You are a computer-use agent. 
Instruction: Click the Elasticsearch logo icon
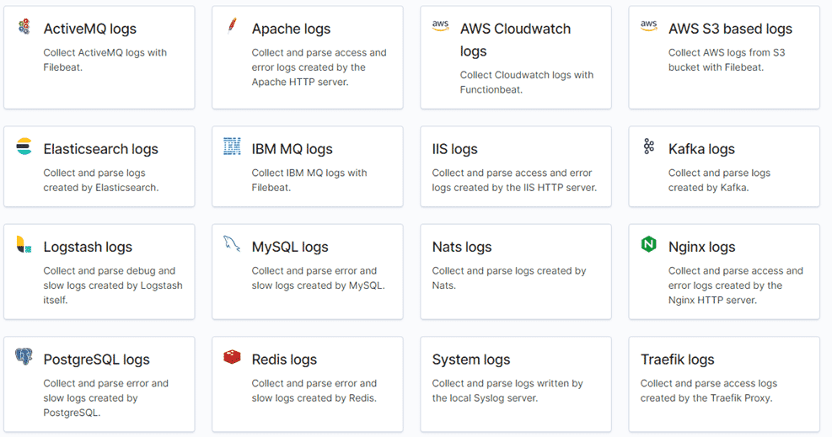click(x=24, y=147)
